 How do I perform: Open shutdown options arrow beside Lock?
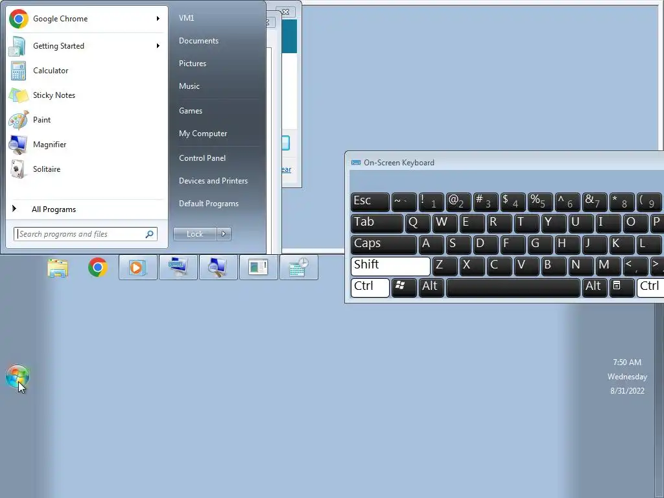[224, 233]
